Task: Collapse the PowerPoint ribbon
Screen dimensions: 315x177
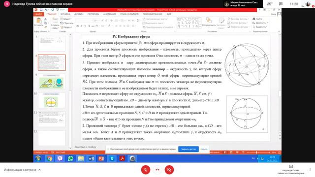Action: (279, 31)
